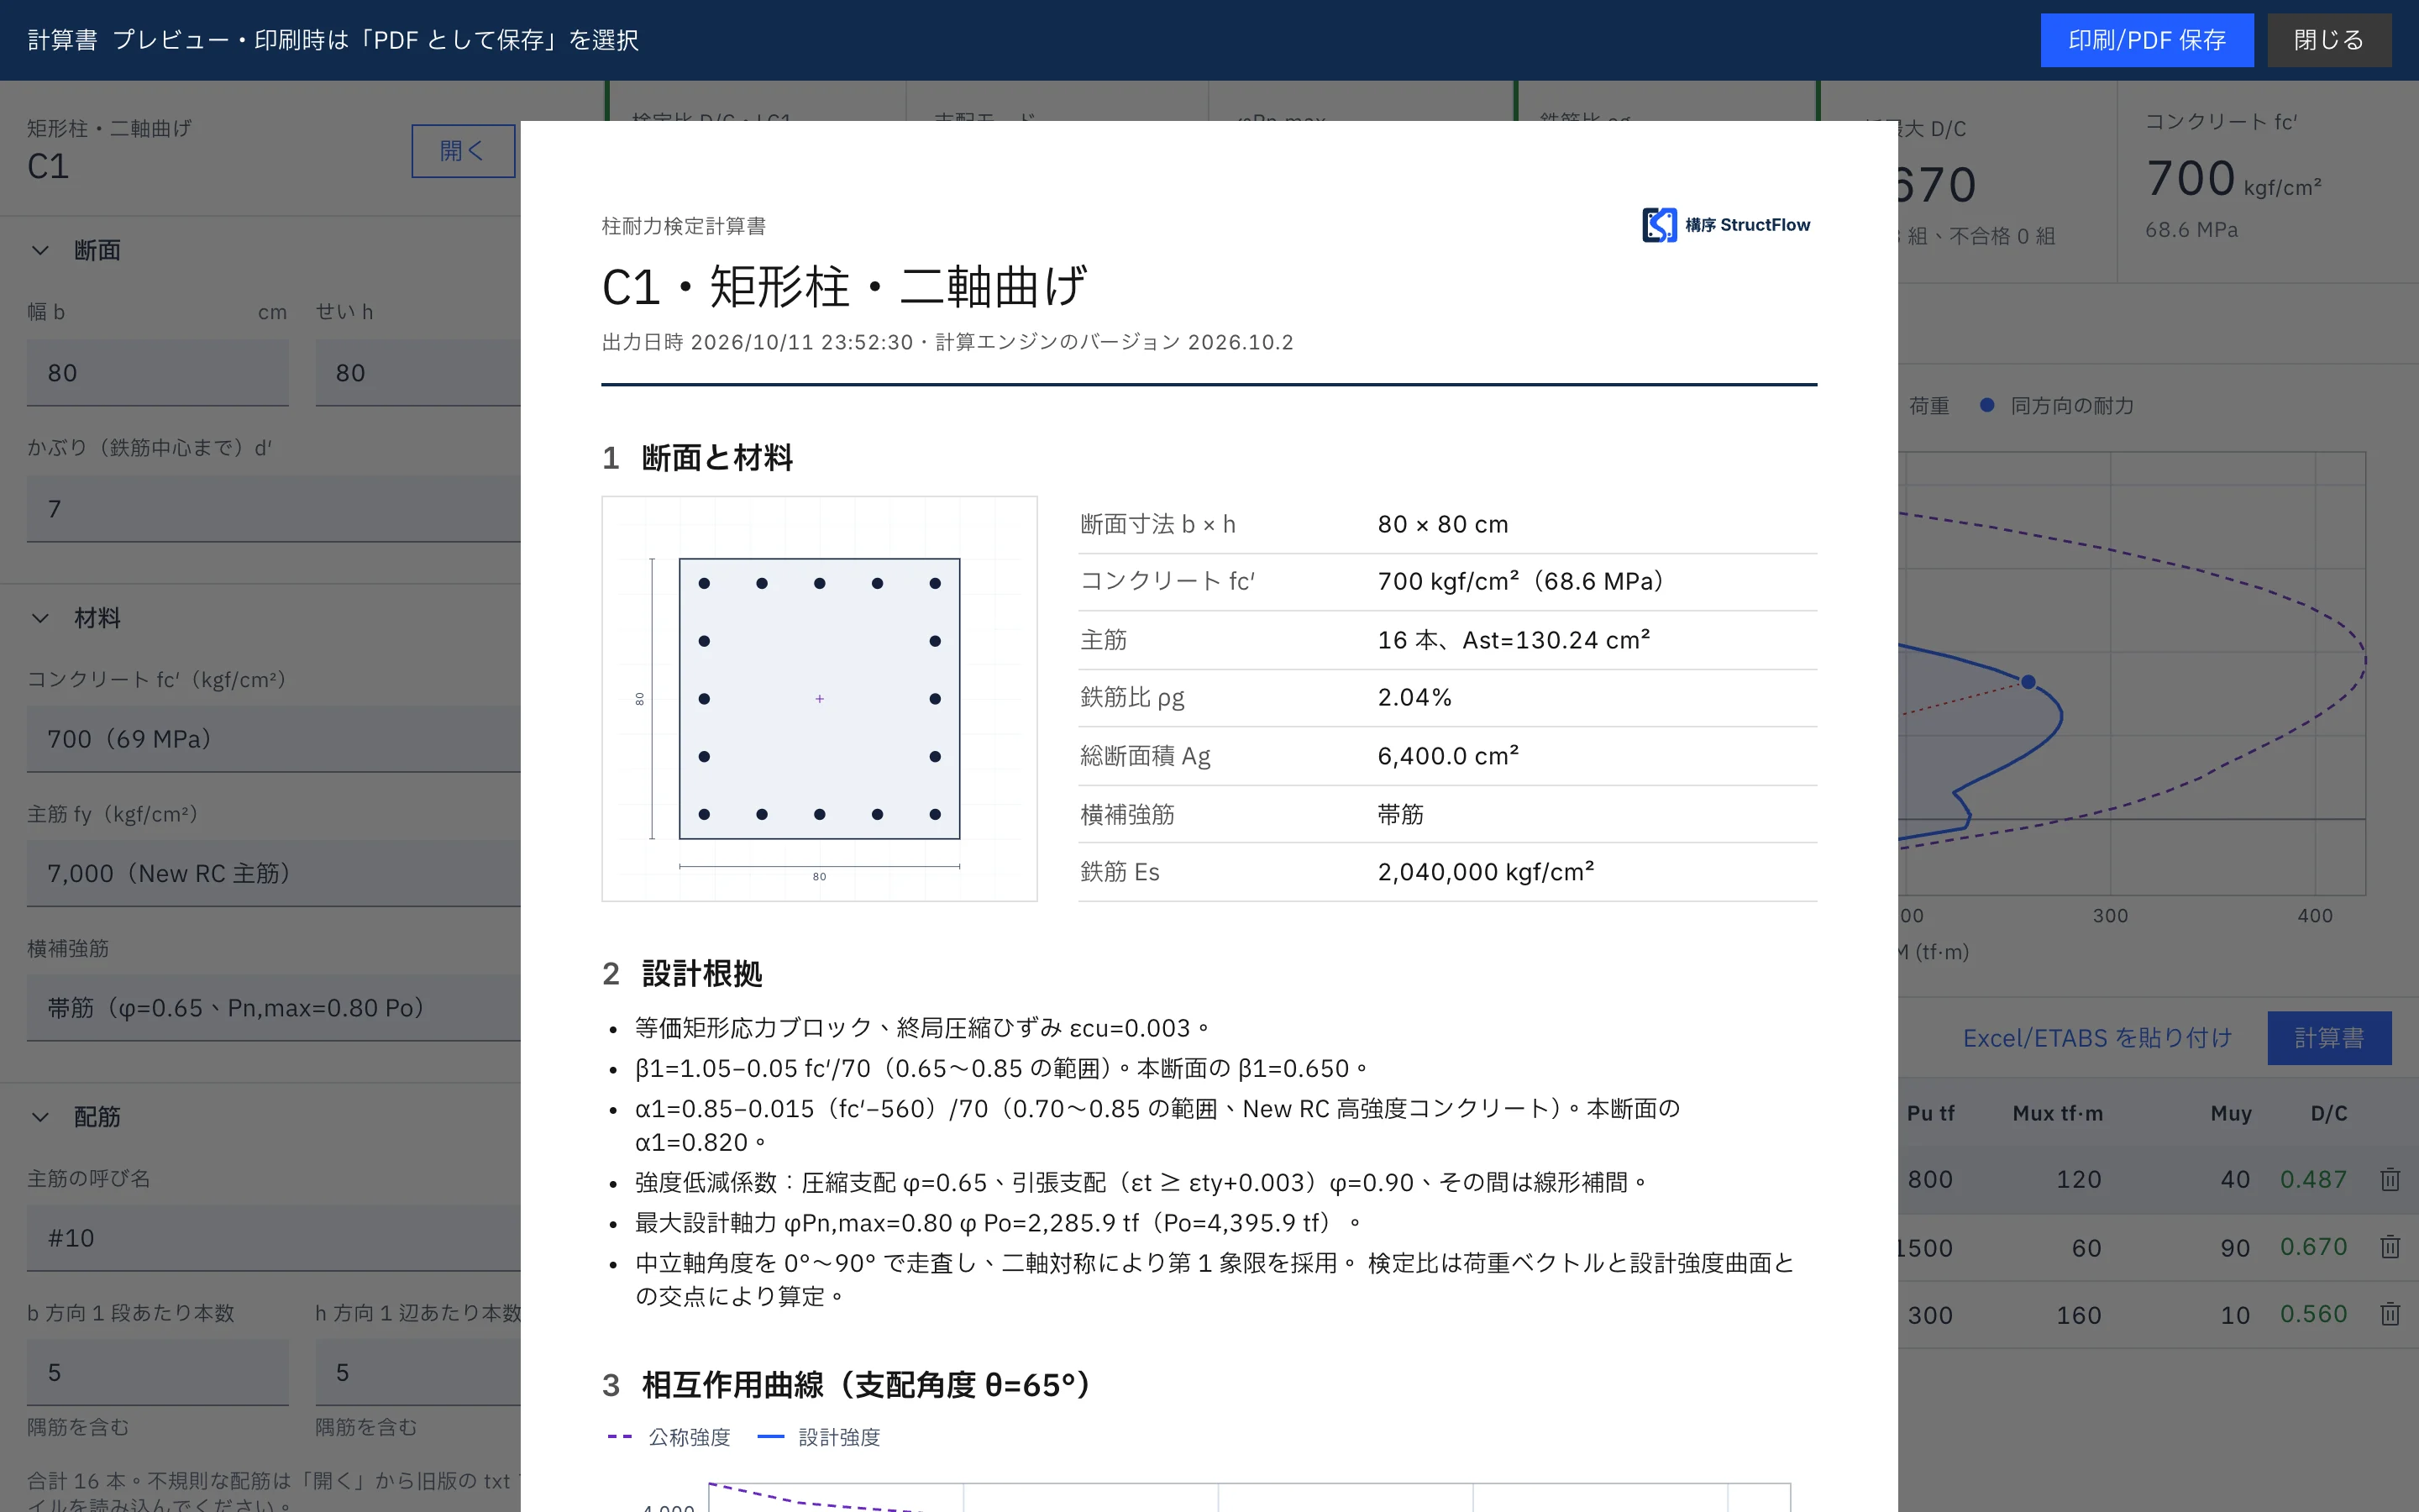Click the 幅 b input field

click(x=158, y=373)
